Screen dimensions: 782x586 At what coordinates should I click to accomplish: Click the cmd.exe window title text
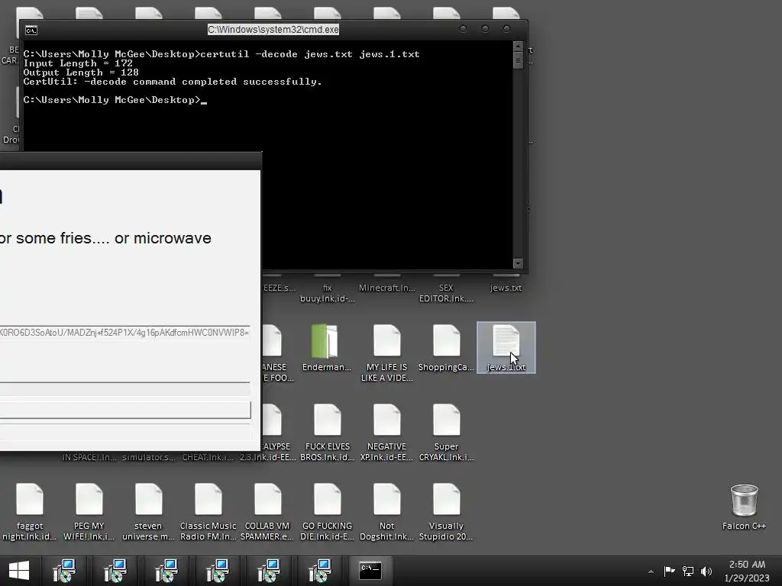pos(273,30)
